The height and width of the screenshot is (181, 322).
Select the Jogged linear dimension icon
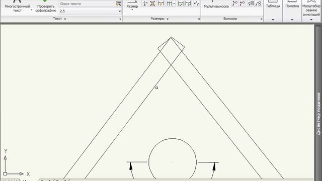point(197,4)
